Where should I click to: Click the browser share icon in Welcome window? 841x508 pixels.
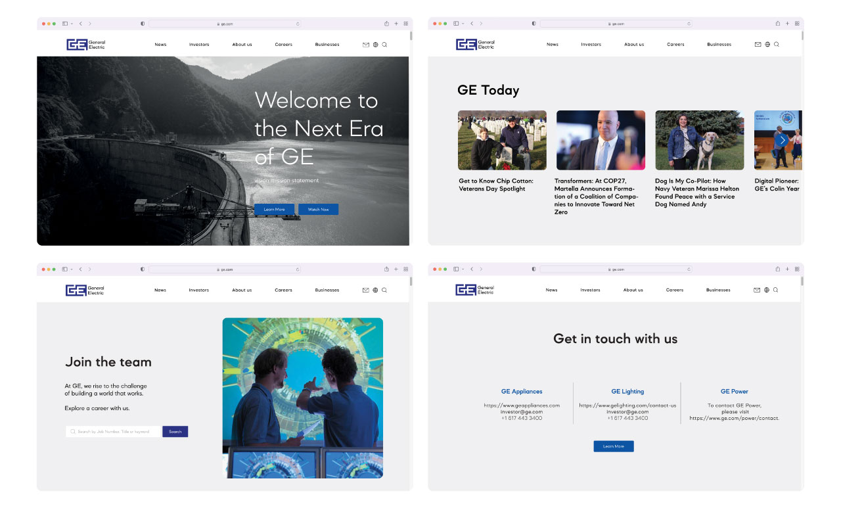[x=387, y=24]
